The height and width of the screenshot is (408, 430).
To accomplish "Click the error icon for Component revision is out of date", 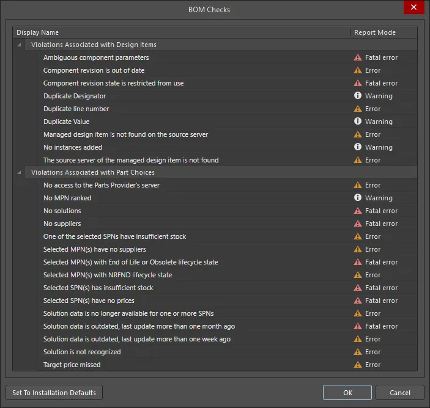I will (358, 70).
